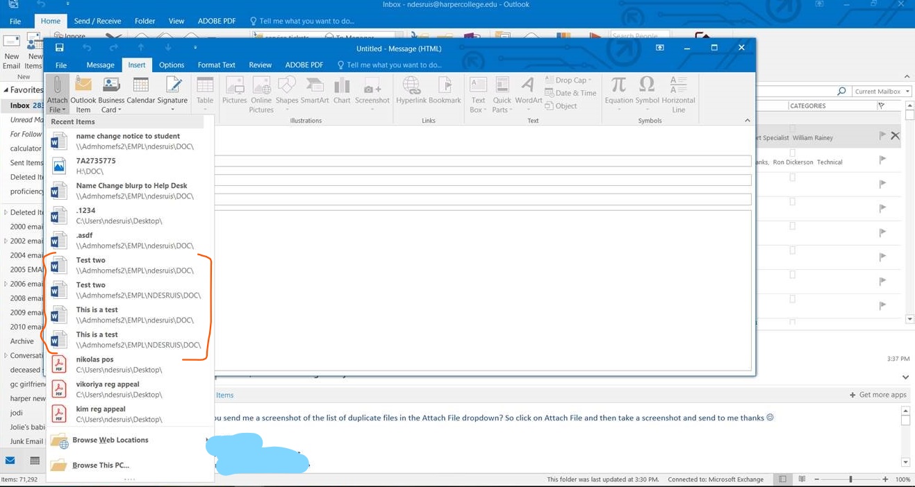This screenshot has width=915, height=487.
Task: Click the message body text area
Action: 483,290
